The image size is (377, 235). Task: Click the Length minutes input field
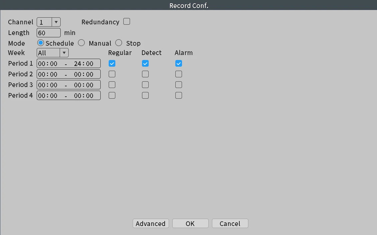tap(49, 33)
